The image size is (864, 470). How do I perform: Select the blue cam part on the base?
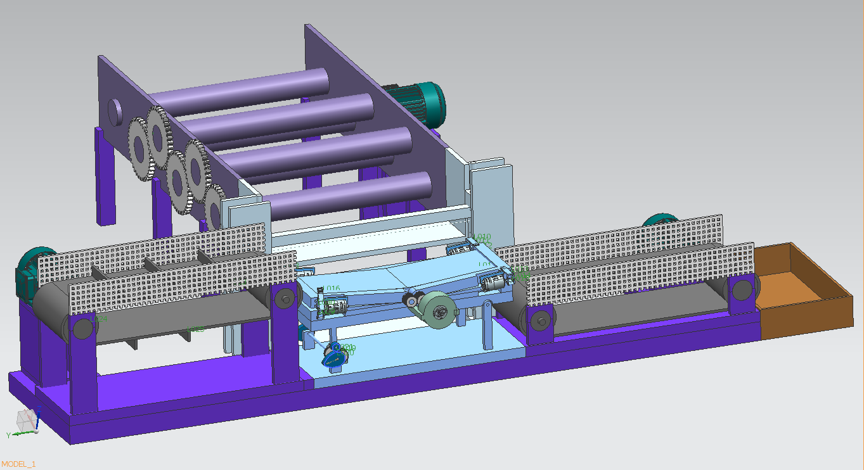click(334, 356)
